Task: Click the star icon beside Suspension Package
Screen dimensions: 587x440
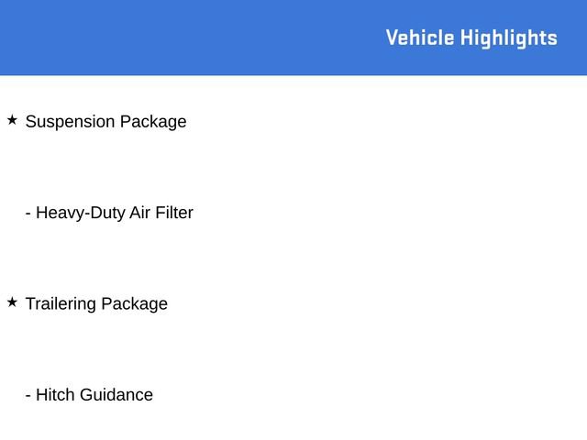Action: click(x=12, y=120)
